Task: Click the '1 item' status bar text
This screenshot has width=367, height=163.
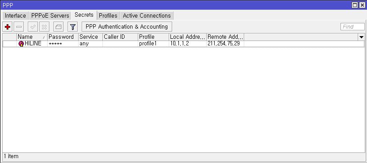Action: pyautogui.click(x=11, y=156)
